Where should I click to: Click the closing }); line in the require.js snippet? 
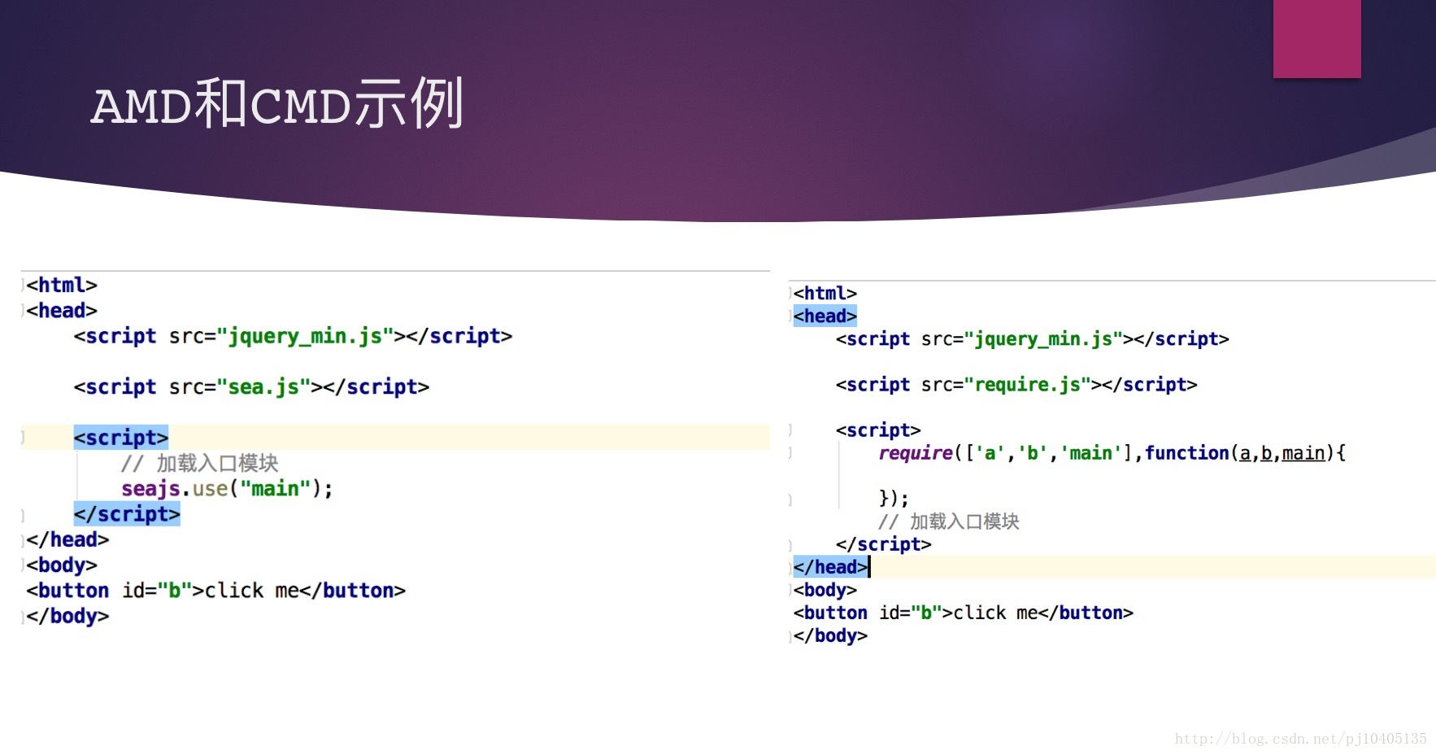pos(893,498)
